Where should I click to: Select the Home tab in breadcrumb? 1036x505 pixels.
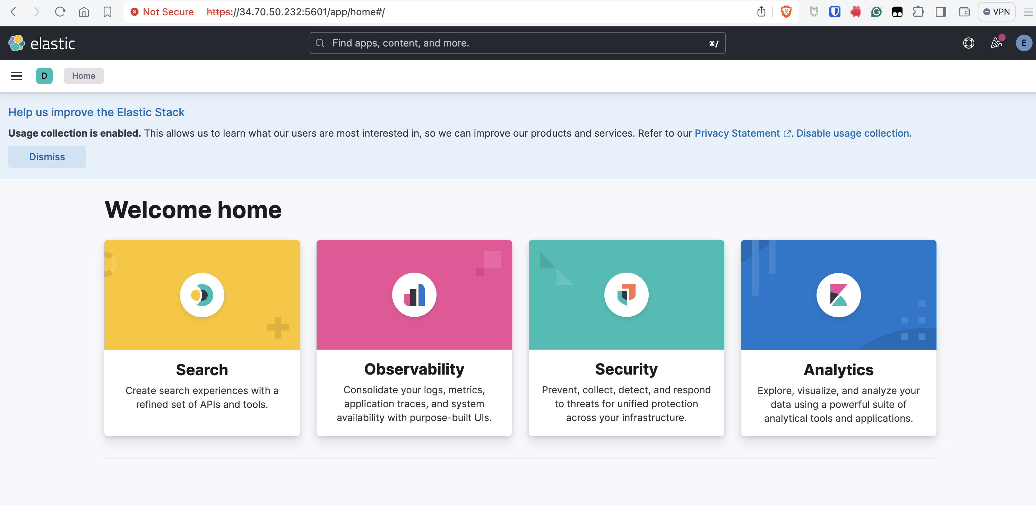click(x=83, y=75)
